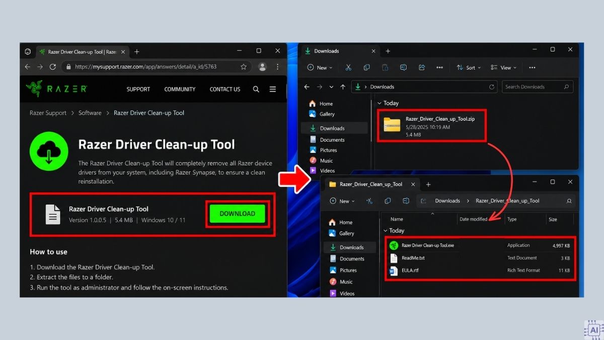Open the View dropdown in the Downloads window
The image size is (604, 340).
504,67
